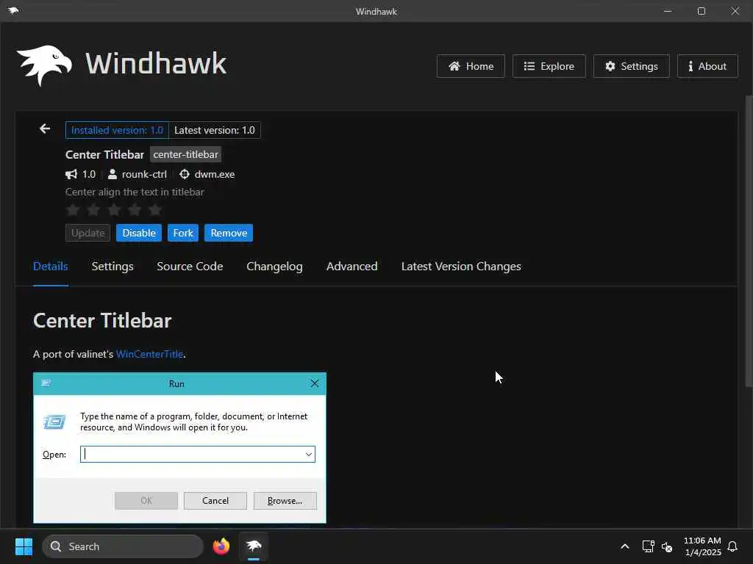This screenshot has width=753, height=564.
Task: Rate the mod four stars
Action: pyautogui.click(x=135, y=209)
